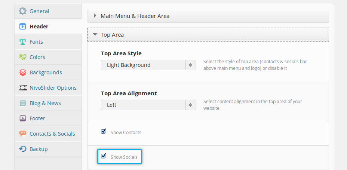Collapse the Top Area section
This screenshot has height=170, width=347.
pyautogui.click(x=112, y=35)
